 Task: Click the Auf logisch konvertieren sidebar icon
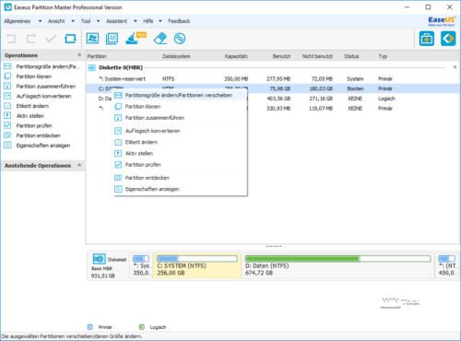tap(7, 96)
